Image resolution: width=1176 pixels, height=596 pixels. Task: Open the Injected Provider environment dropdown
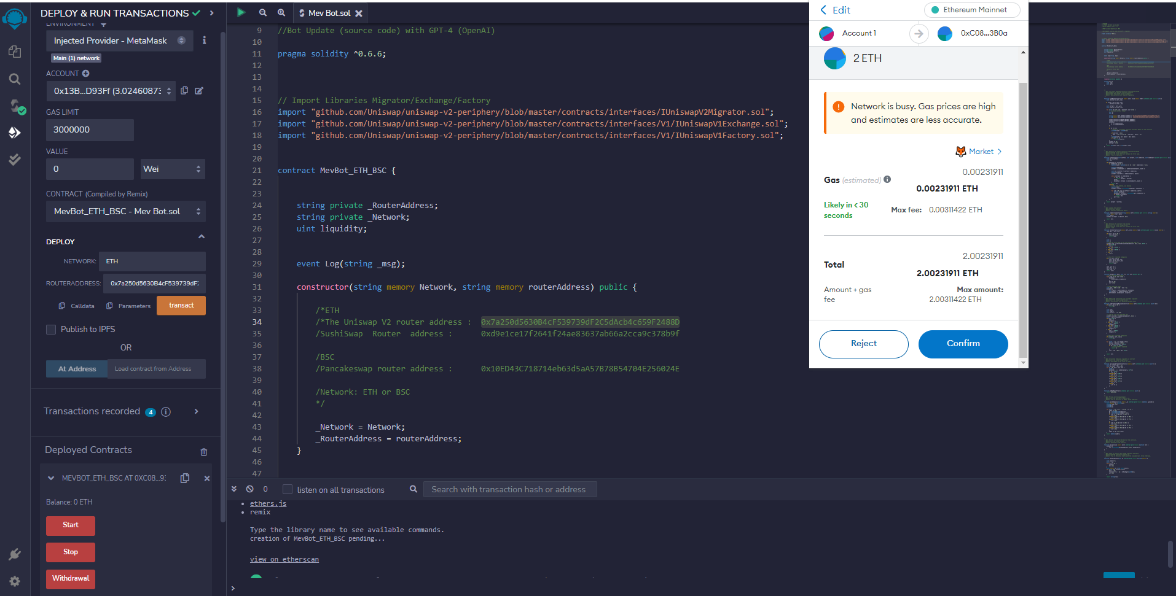pos(120,41)
